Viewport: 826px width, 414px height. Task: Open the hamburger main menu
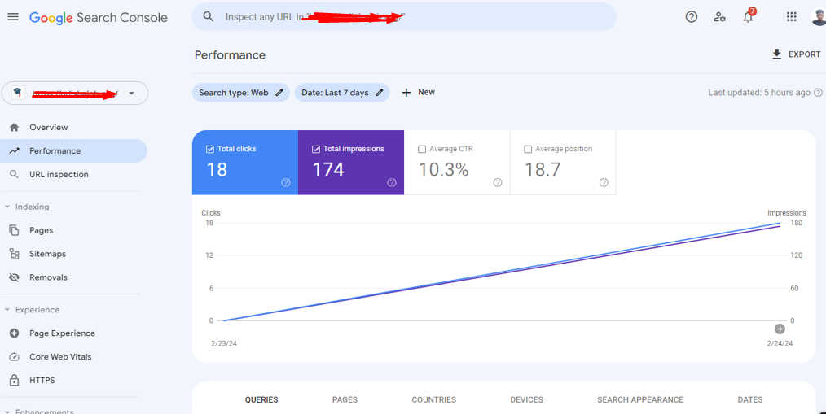(13, 17)
